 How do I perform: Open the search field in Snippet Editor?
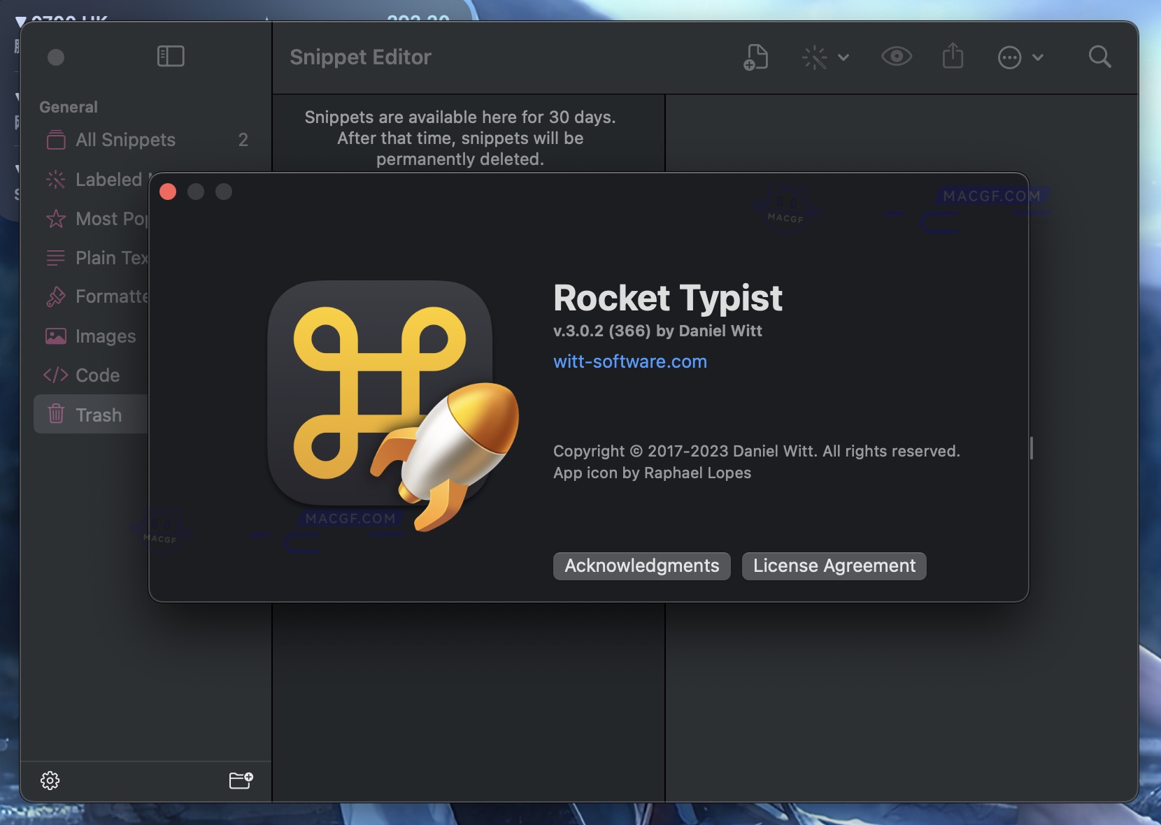click(x=1099, y=57)
